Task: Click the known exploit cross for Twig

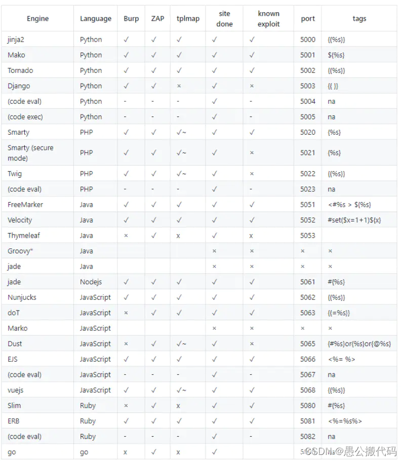Action: tap(252, 174)
